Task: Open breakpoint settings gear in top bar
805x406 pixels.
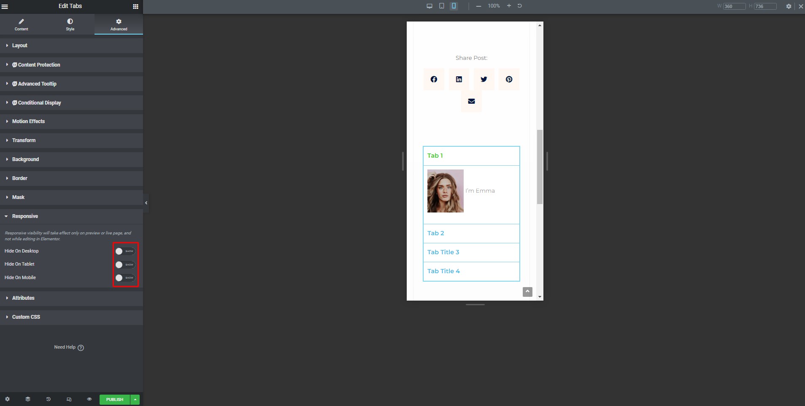Action: point(789,6)
